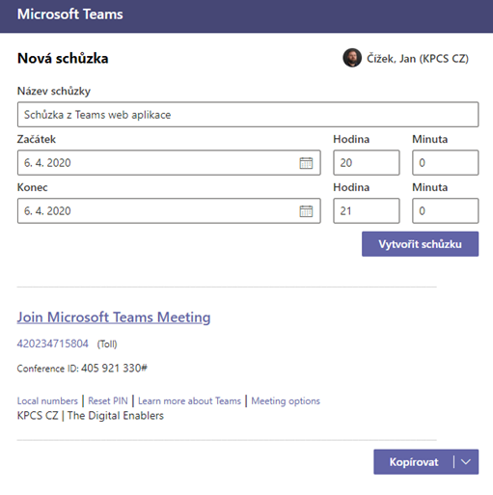The image size is (493, 495).
Task: Select the start Hodina field showing 20
Action: point(367,163)
